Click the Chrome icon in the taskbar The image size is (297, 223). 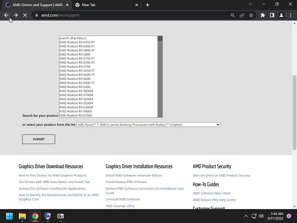coord(35,216)
